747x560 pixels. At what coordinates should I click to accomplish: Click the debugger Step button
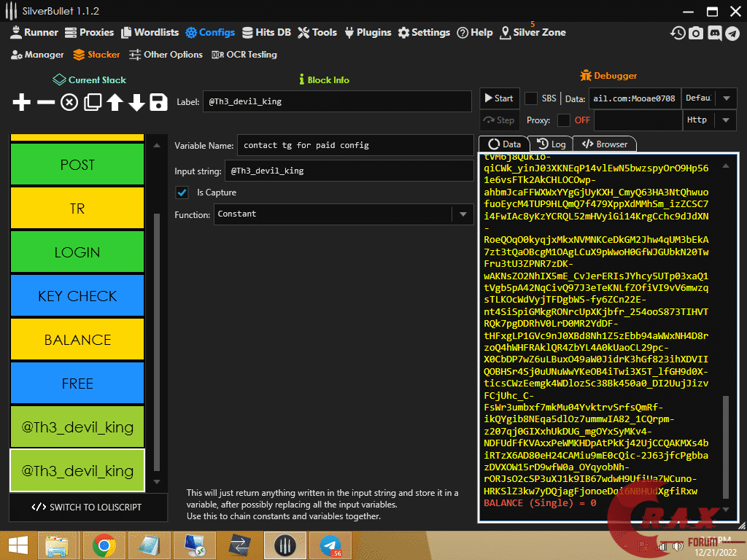point(499,120)
